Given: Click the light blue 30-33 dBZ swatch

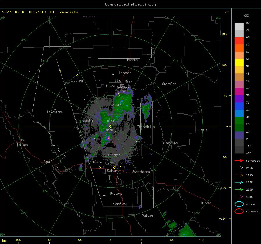Looking at the screenshot, I should [x=239, y=113].
